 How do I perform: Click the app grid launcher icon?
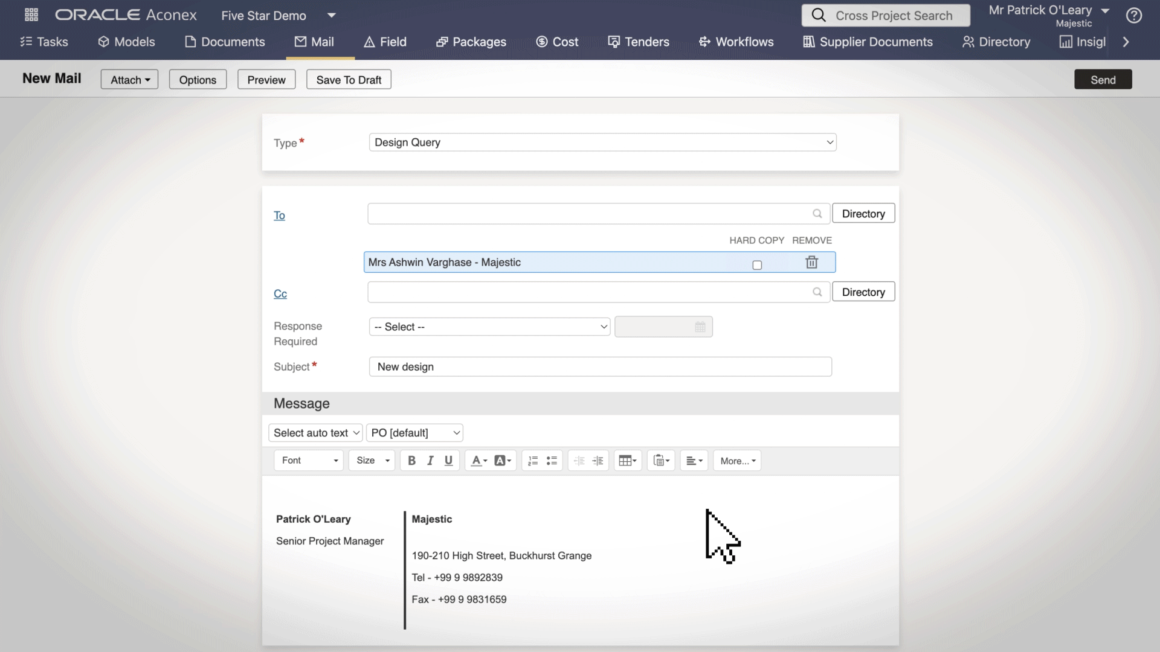tap(31, 15)
